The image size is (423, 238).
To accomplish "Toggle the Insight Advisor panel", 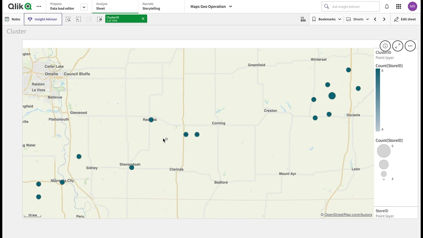I will pos(43,19).
